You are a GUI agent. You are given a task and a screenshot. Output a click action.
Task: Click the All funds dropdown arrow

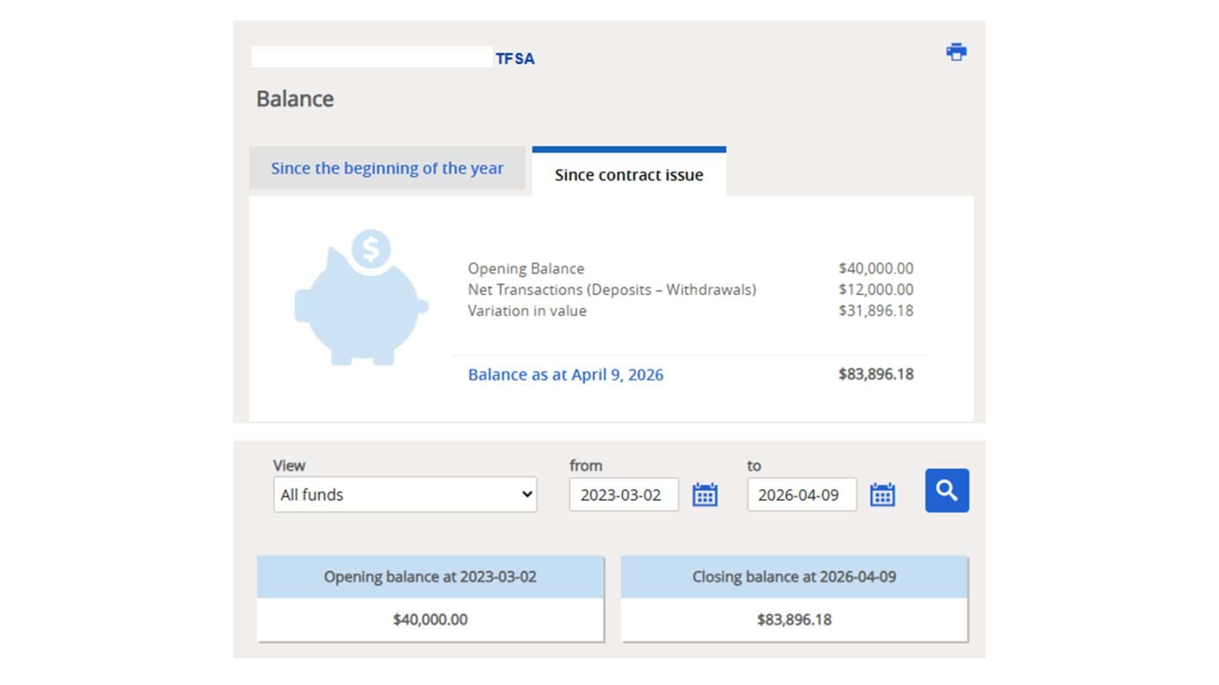pyautogui.click(x=526, y=495)
